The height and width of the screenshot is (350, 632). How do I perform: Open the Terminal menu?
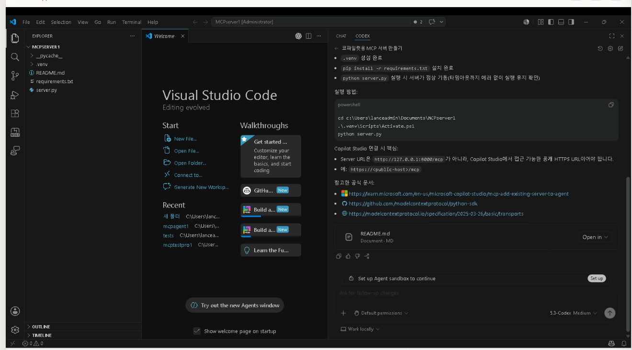point(132,22)
